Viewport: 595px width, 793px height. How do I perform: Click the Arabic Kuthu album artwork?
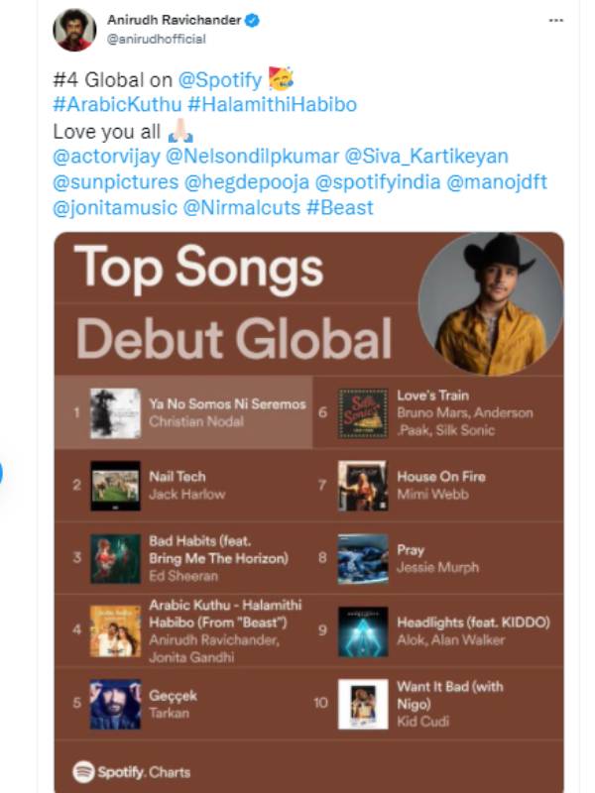[x=115, y=630]
